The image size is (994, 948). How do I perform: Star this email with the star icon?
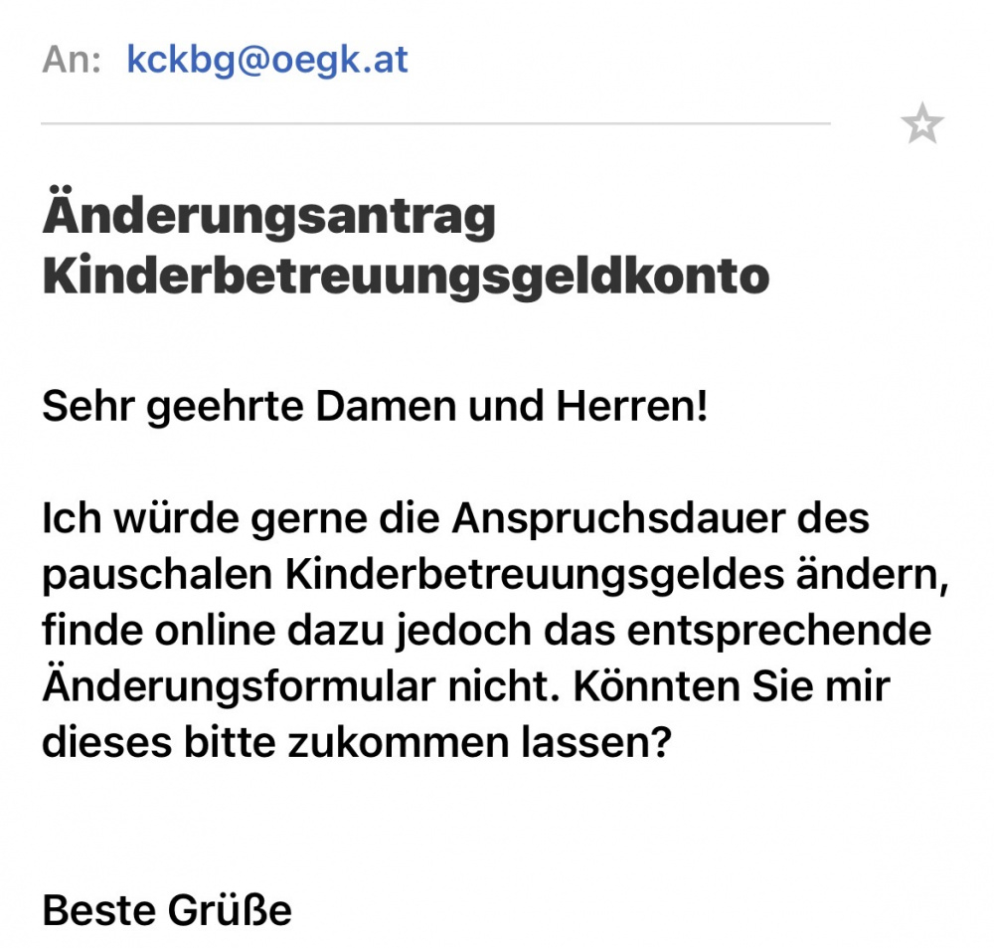(x=921, y=125)
